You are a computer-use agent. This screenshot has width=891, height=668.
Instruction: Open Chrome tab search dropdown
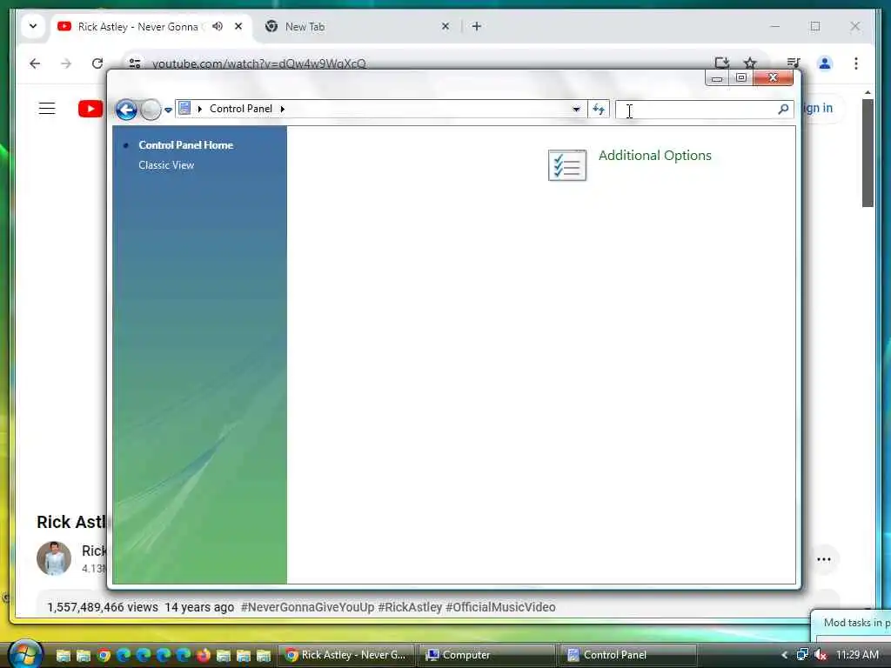pos(33,26)
